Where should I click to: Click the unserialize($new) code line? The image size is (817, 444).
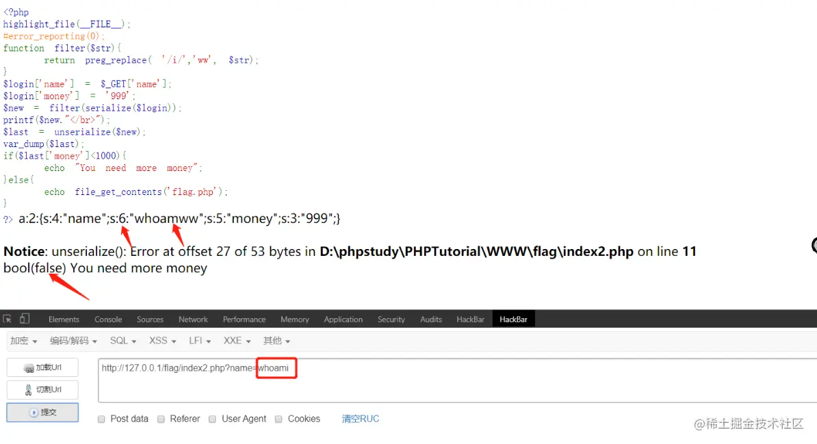(x=75, y=132)
